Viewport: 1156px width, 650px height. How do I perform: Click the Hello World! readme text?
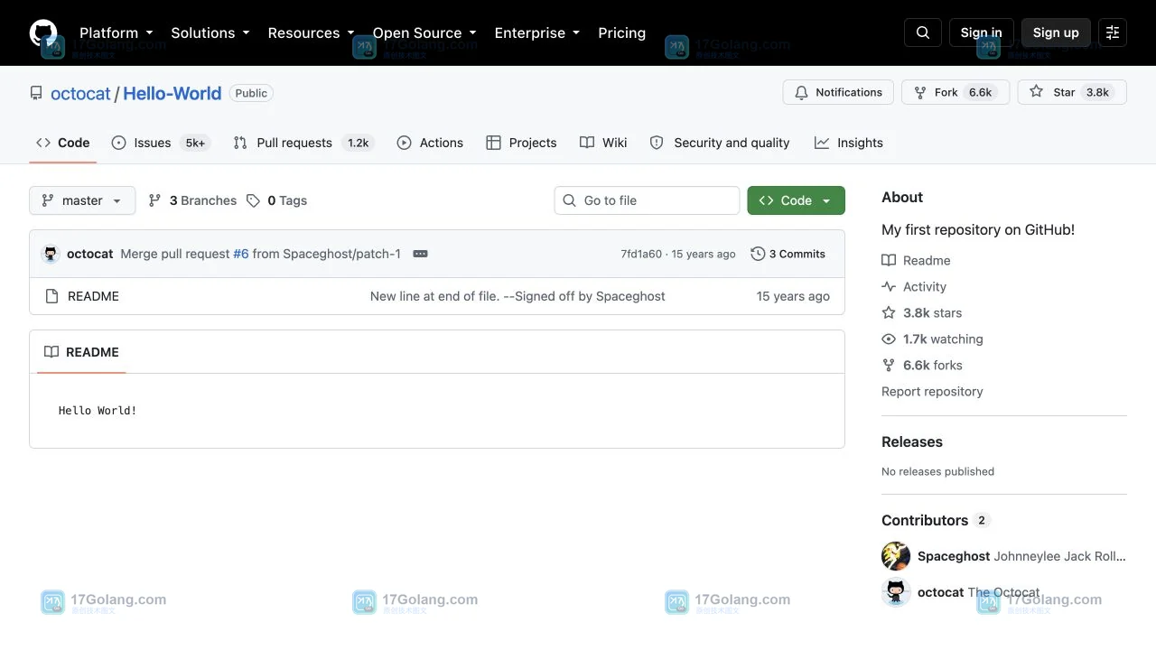[98, 411]
